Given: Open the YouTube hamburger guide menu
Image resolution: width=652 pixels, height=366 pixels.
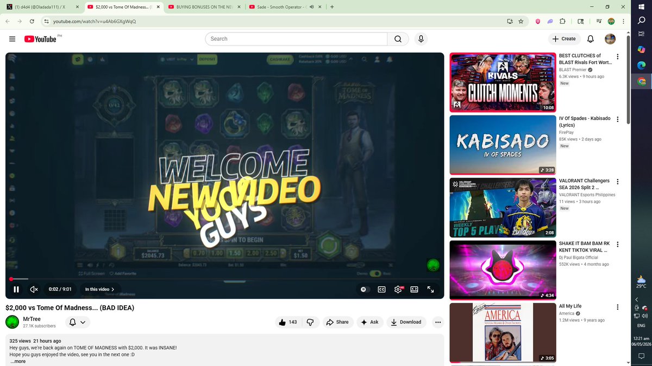Looking at the screenshot, I should tap(12, 38).
